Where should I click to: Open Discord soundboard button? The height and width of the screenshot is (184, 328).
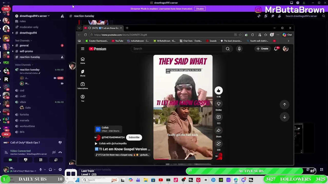point(56,160)
